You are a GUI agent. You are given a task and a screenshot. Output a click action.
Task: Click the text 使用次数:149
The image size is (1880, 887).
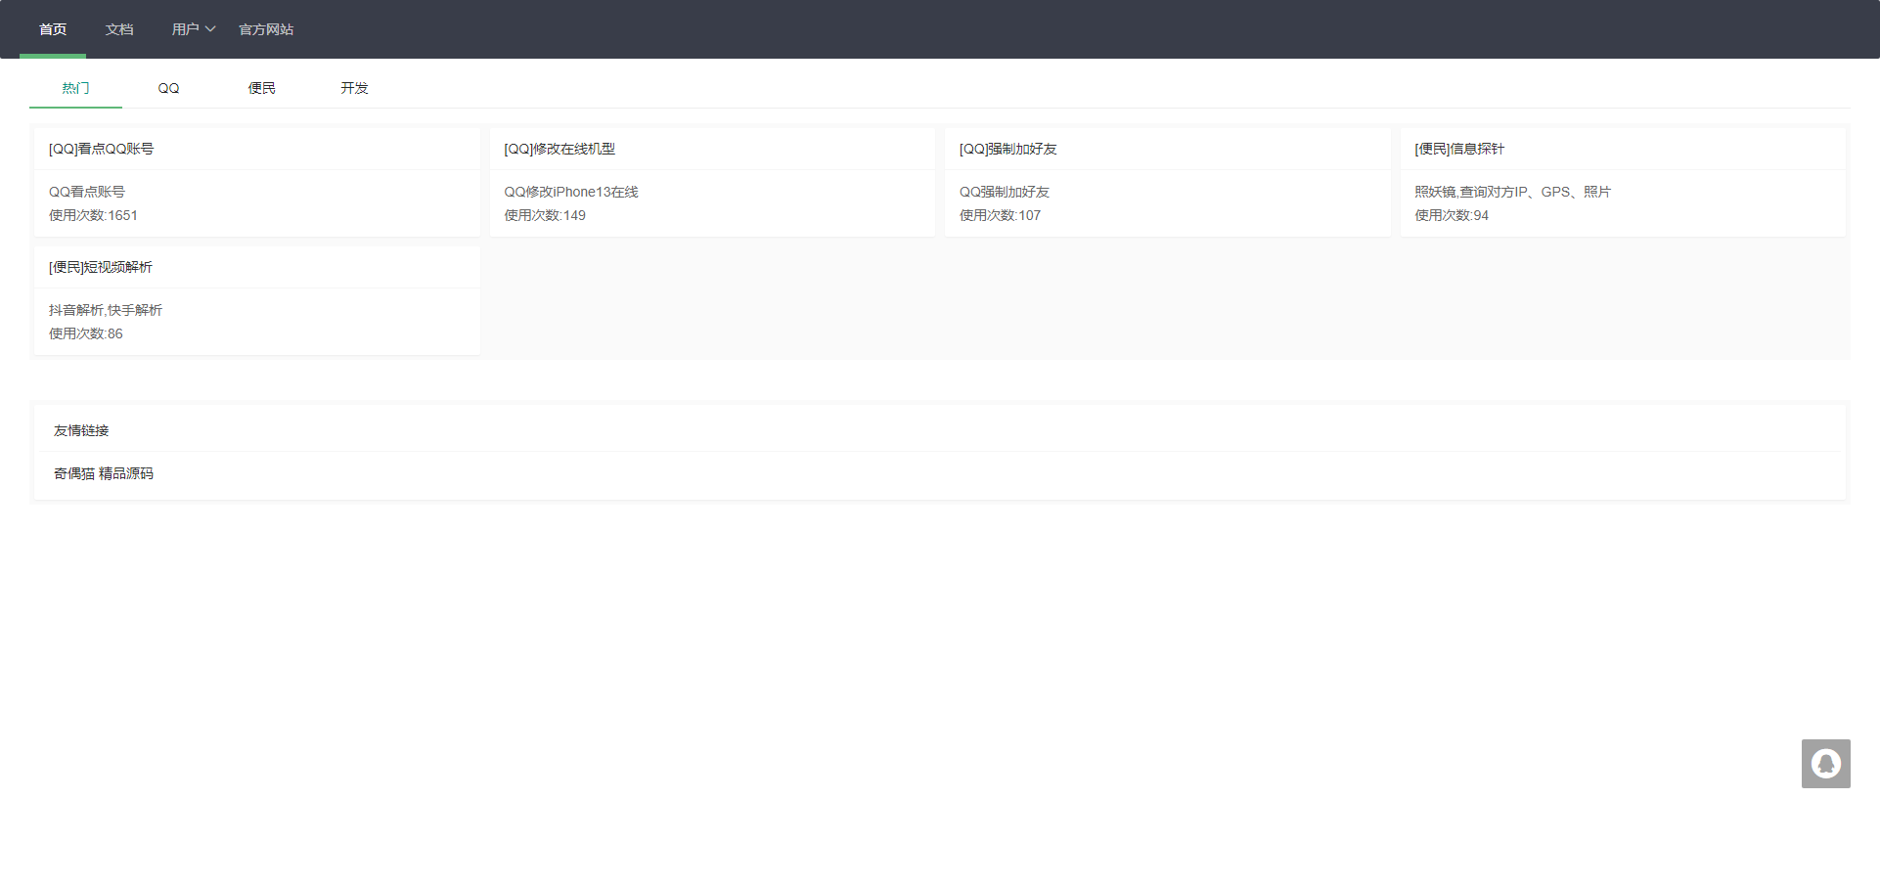pos(545,215)
